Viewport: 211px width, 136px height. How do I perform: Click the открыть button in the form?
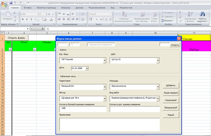175,45
